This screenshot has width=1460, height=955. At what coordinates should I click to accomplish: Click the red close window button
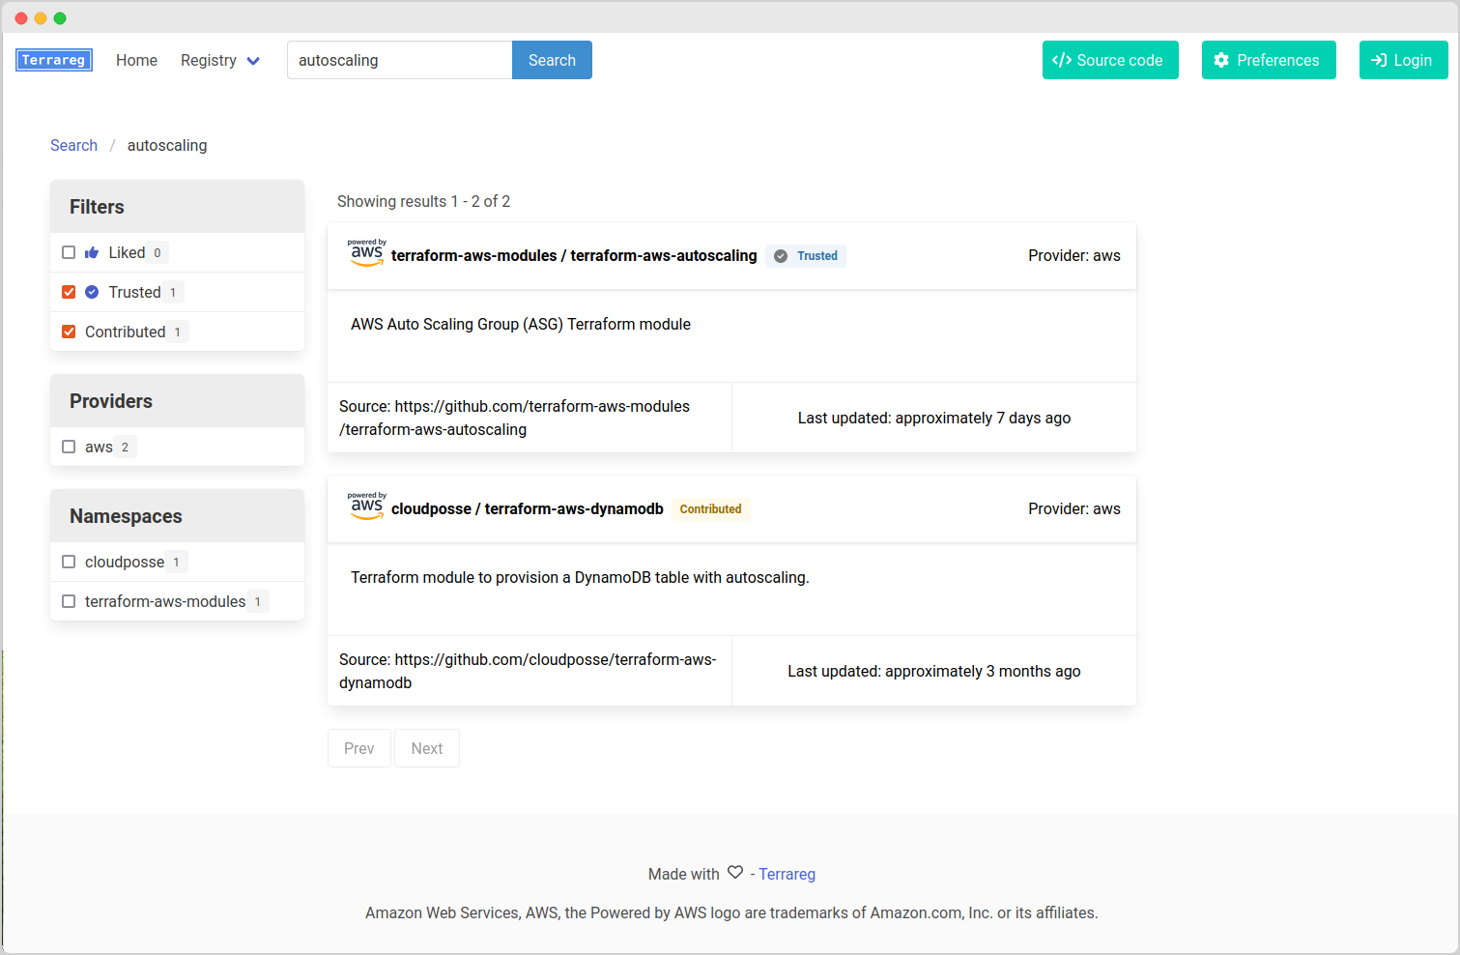coord(21,18)
